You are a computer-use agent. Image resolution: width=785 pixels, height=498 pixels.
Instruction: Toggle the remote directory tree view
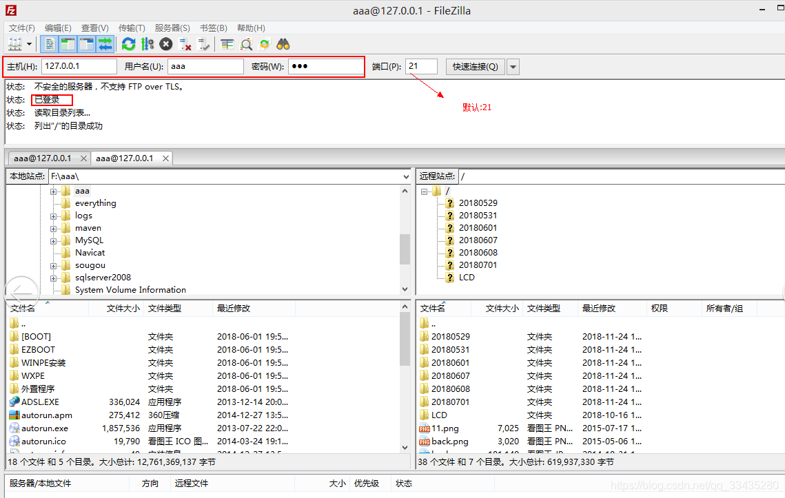click(86, 45)
